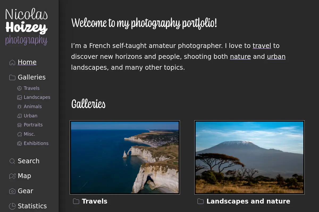This screenshot has height=212, width=319.
Task: Click the globe icon next to Travels
Action: (19, 89)
